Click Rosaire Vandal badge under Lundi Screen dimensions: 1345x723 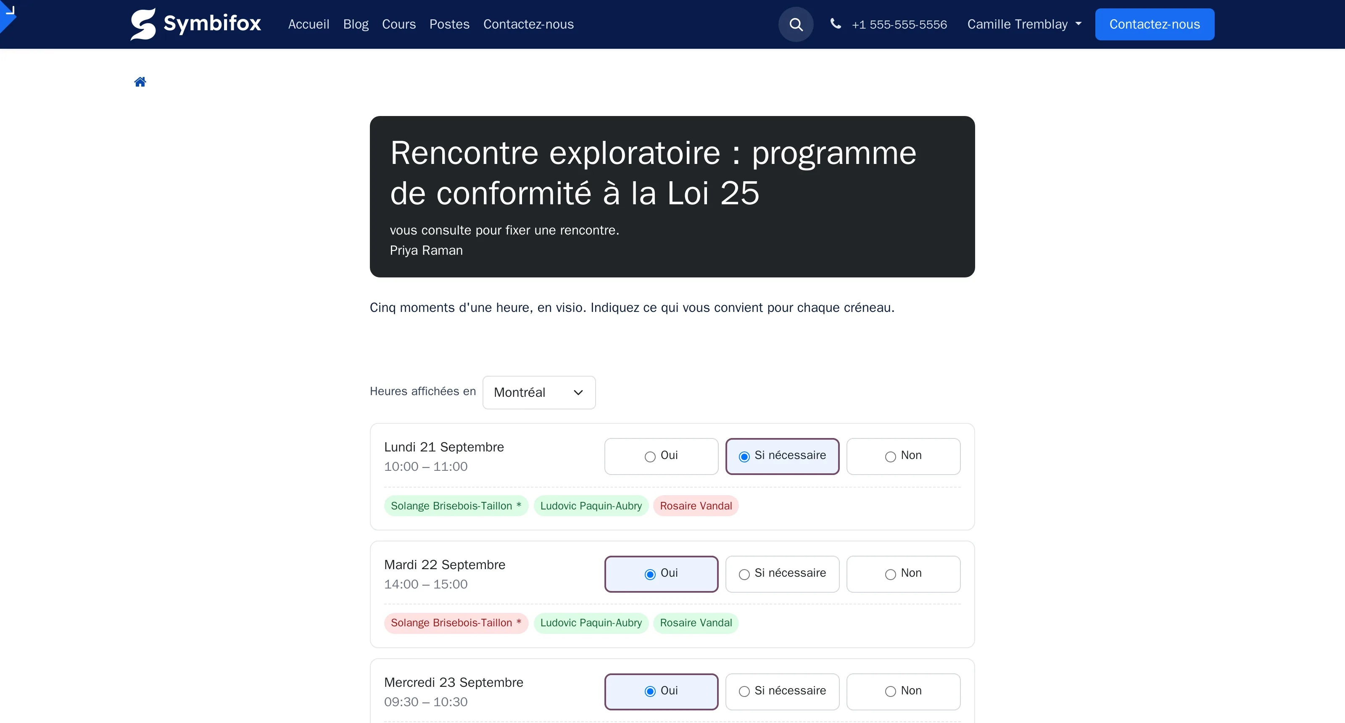click(x=696, y=506)
